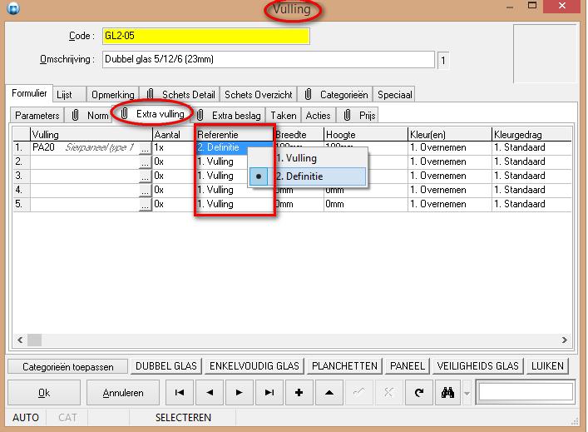Viewport: 588px width, 432px height.
Task: Click row 2 Kleur(en) '1. Overnemen' cell
Action: [449, 161]
